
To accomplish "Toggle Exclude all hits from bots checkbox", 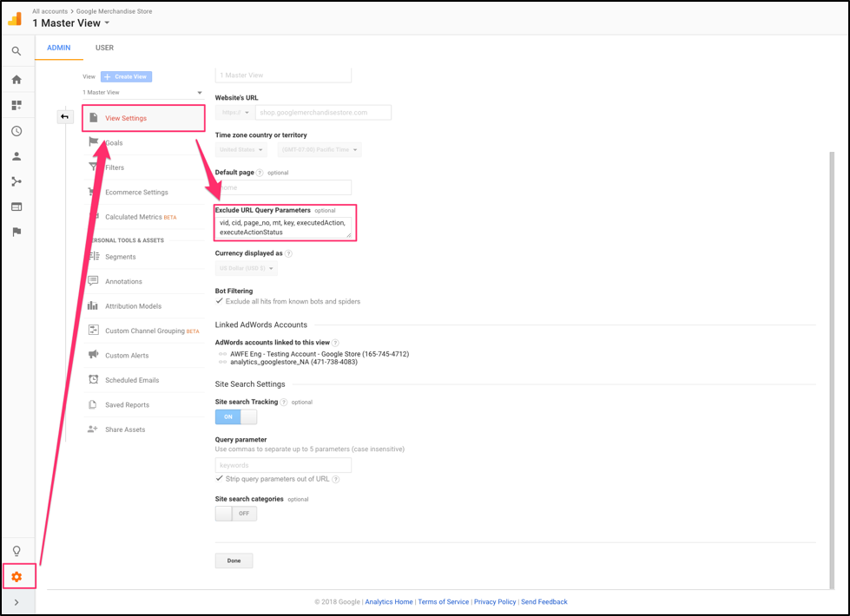I will [x=219, y=301].
